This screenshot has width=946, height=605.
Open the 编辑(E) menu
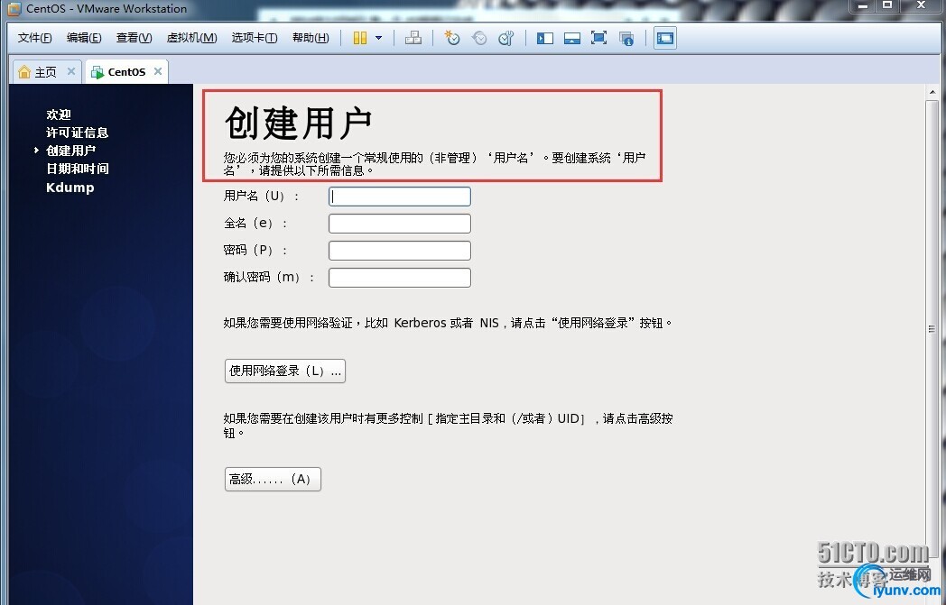[x=84, y=38]
